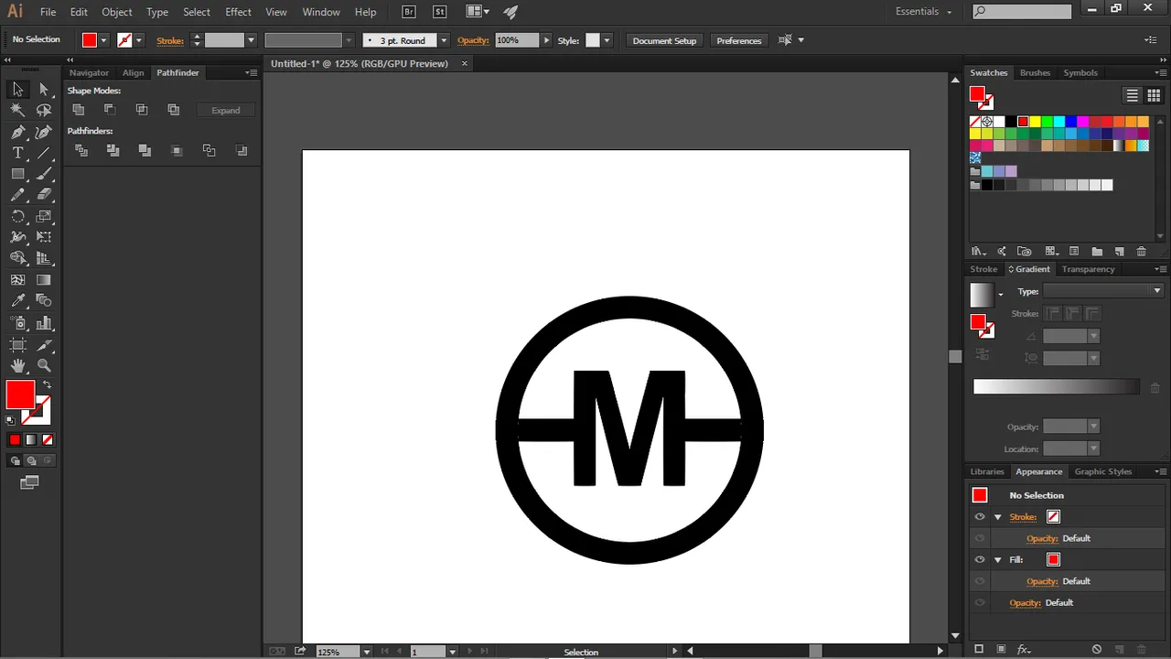
Task: Select the Selection tool arrow
Action: pos(17,89)
